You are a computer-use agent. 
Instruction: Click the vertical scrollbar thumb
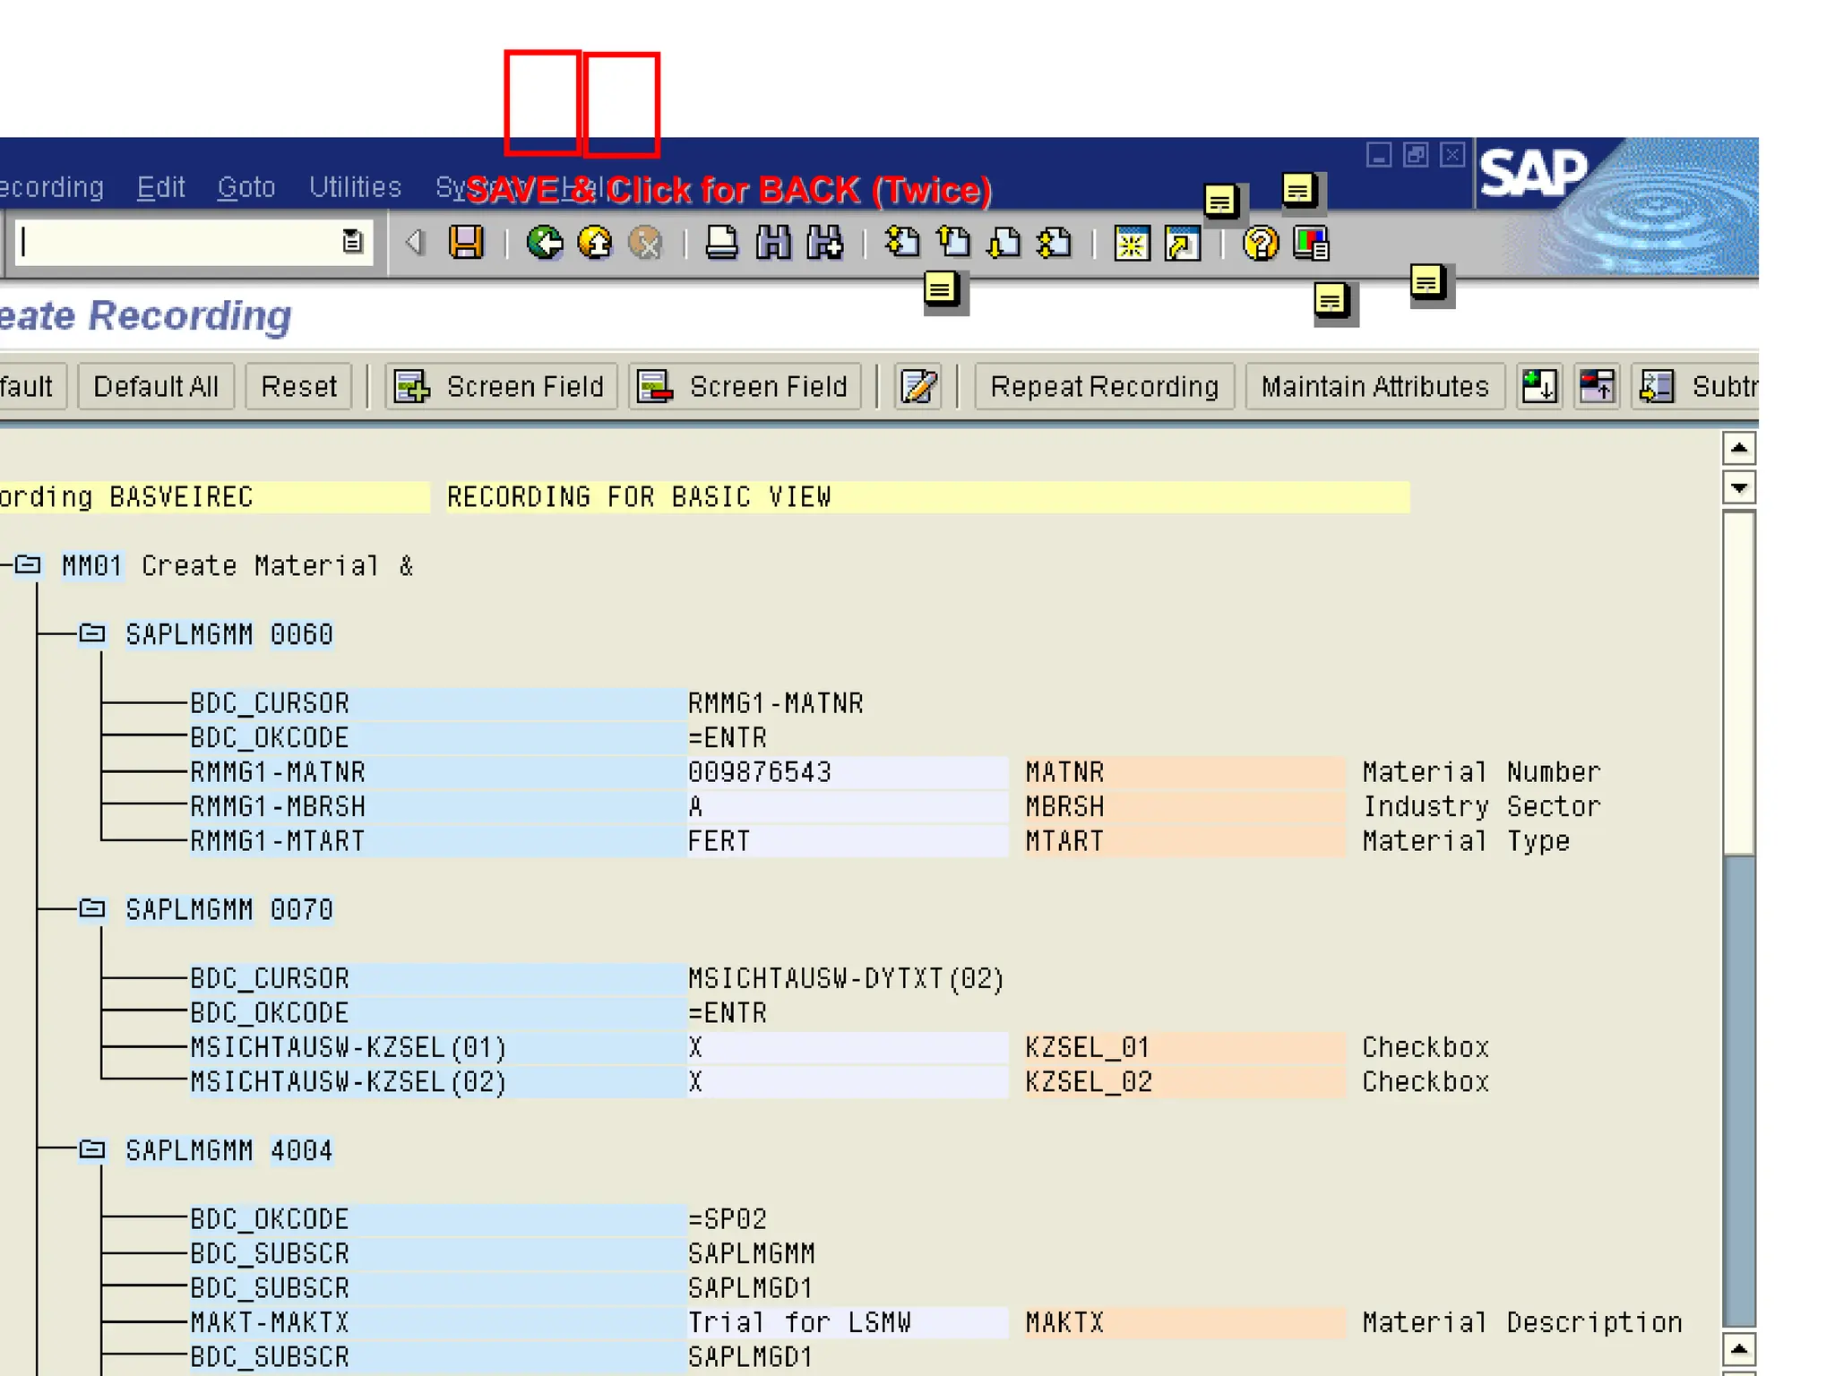[1738, 681]
